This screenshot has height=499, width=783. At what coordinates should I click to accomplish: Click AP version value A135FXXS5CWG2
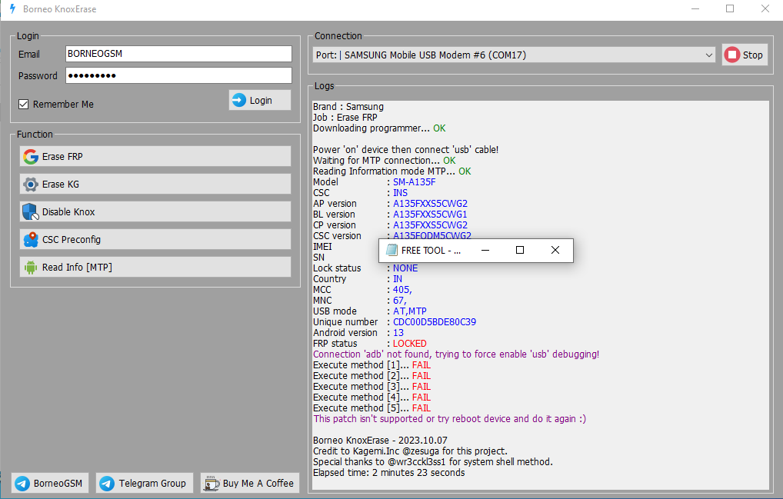pos(430,204)
